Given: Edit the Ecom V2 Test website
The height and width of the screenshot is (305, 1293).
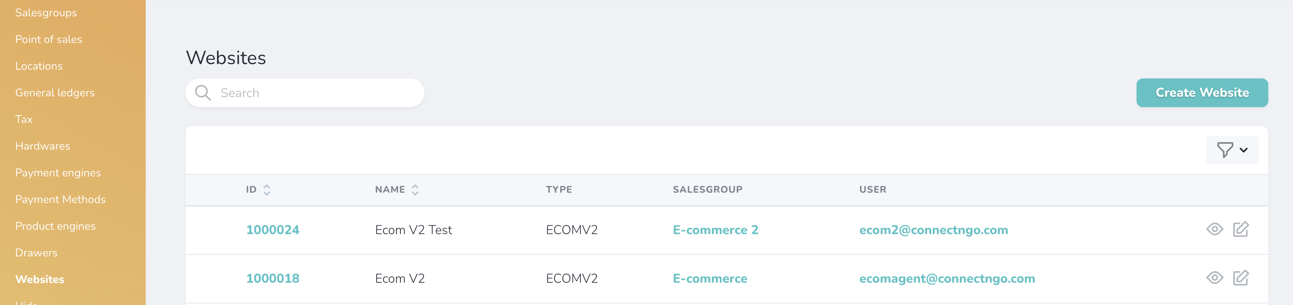Looking at the screenshot, I should pyautogui.click(x=1240, y=230).
